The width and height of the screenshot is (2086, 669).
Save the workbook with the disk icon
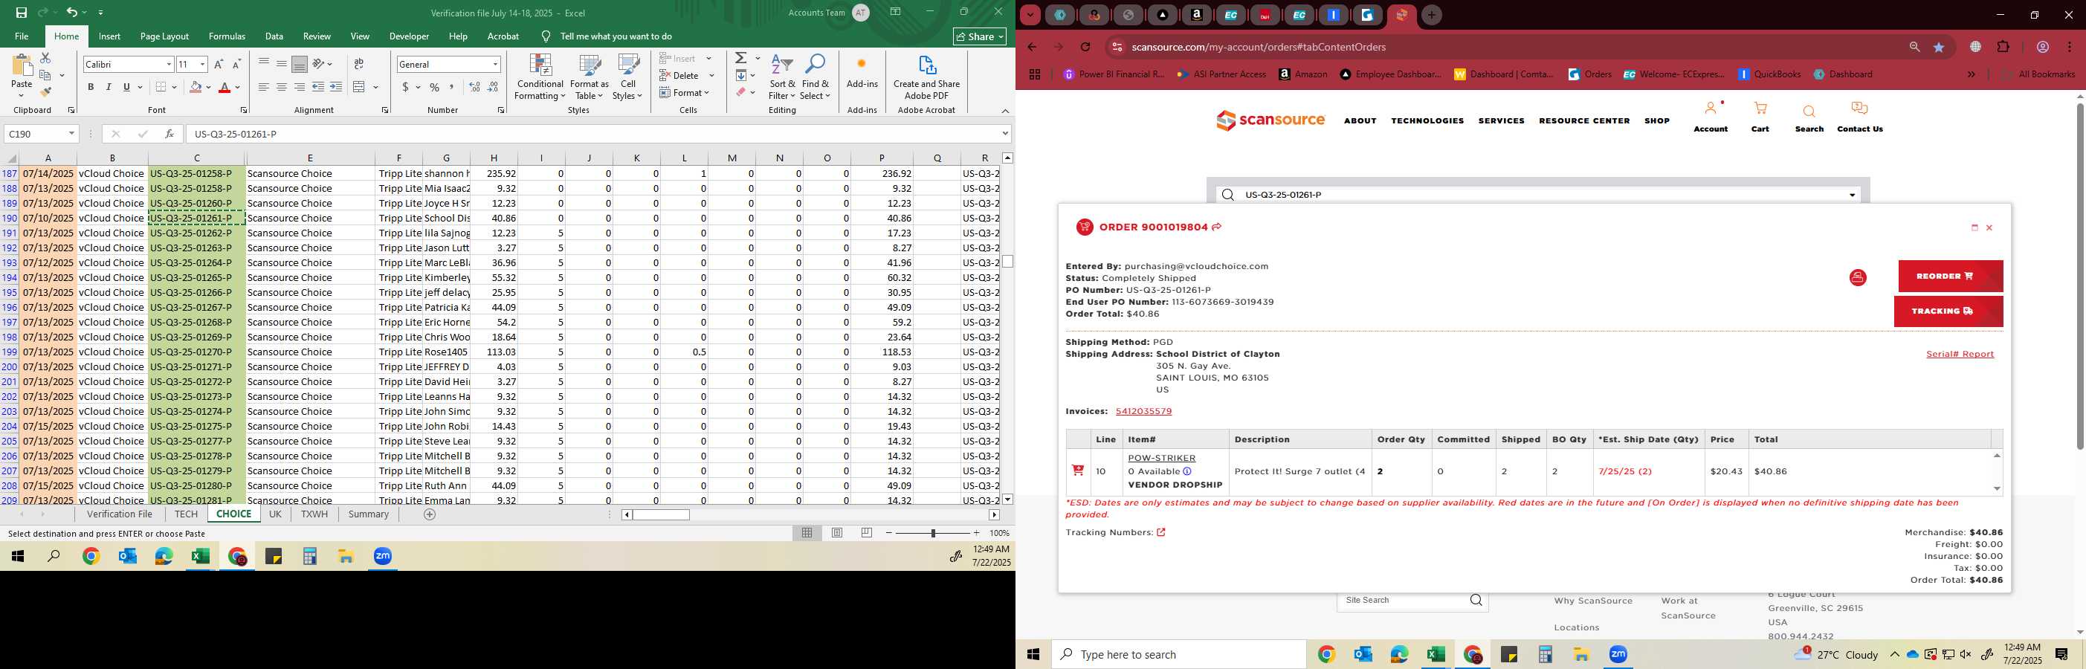pyautogui.click(x=21, y=13)
